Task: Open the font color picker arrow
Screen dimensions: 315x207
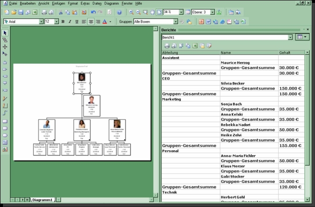Action: (x=110, y=22)
